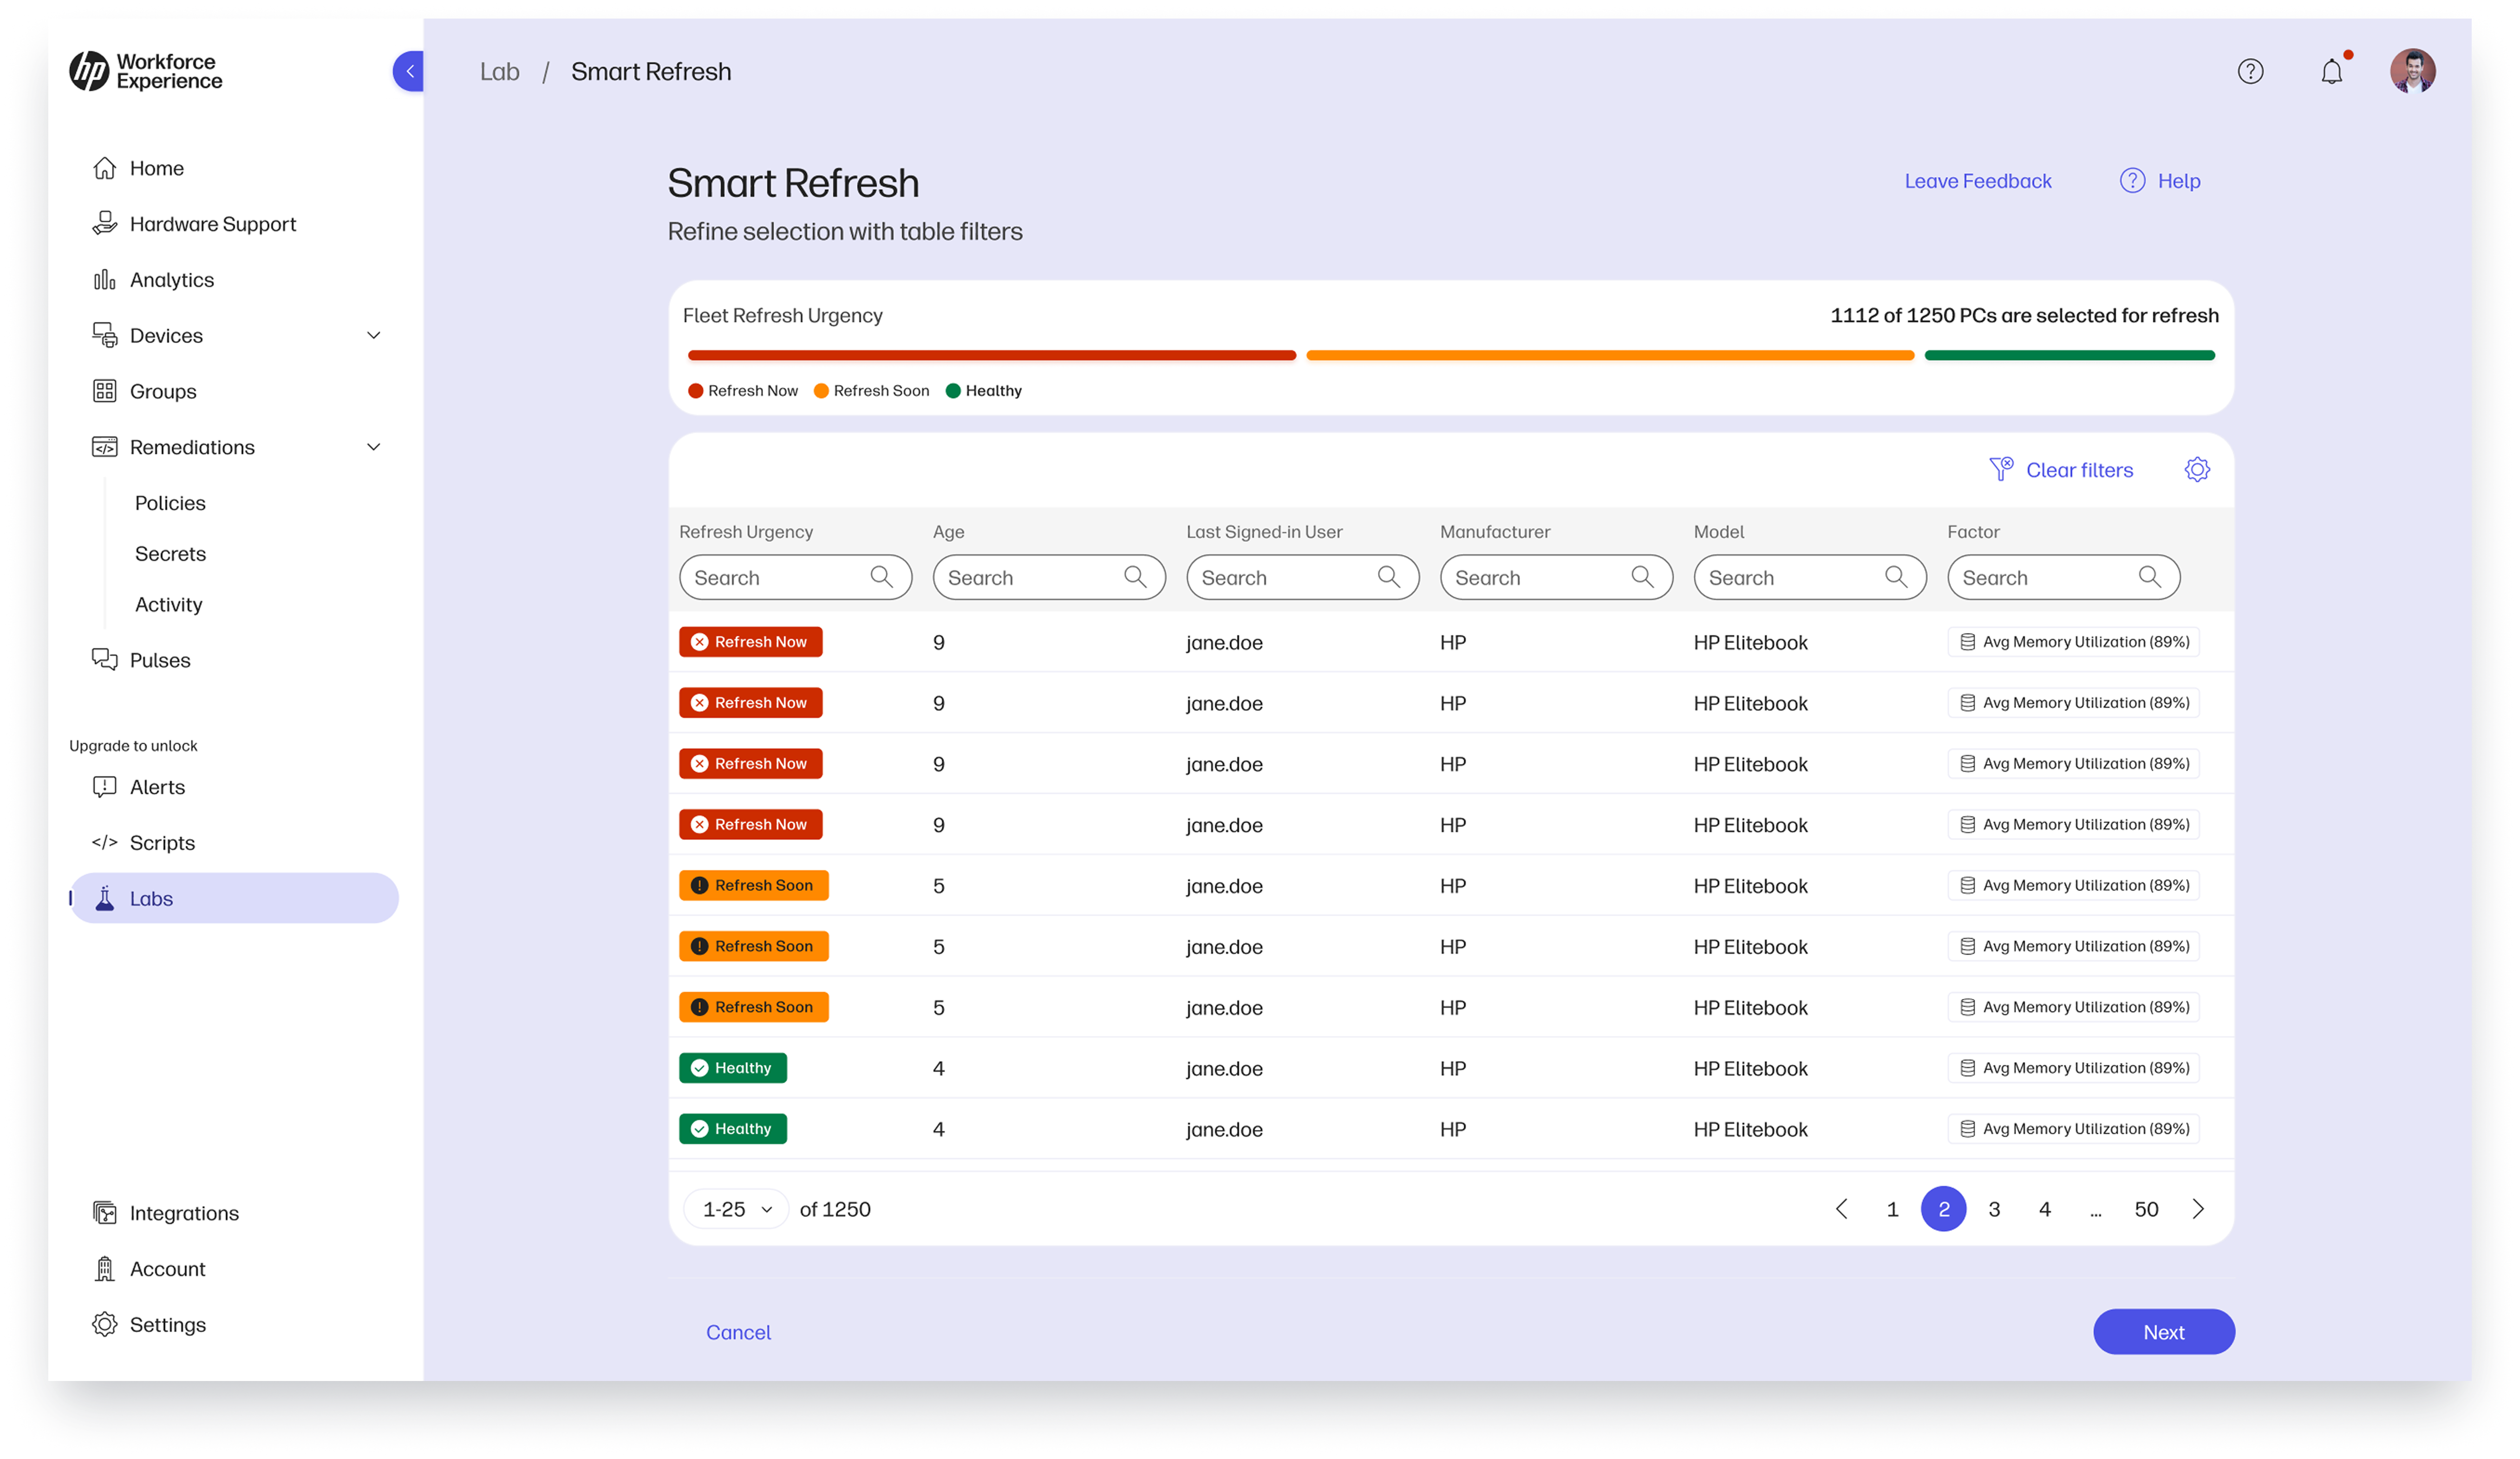Open Activity submenu item

click(x=168, y=605)
